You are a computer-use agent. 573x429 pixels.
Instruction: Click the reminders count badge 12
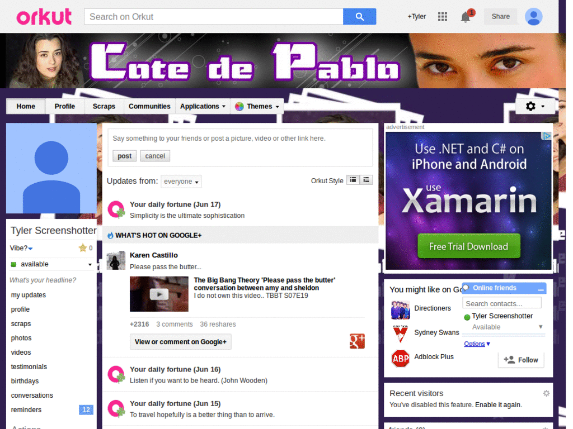click(x=86, y=409)
